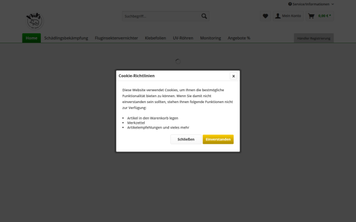
Task: Select the Monitoring menu item
Action: coord(211,38)
